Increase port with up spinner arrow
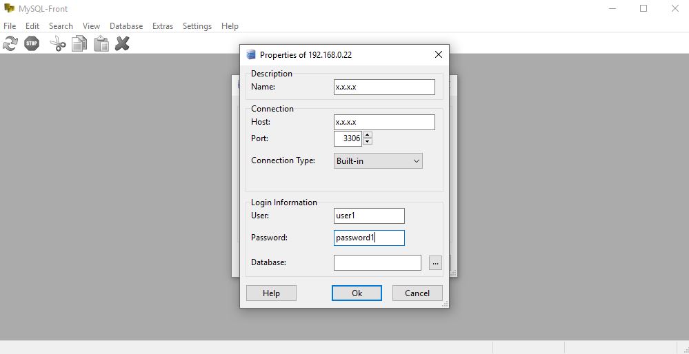This screenshot has width=689, height=354. click(368, 135)
